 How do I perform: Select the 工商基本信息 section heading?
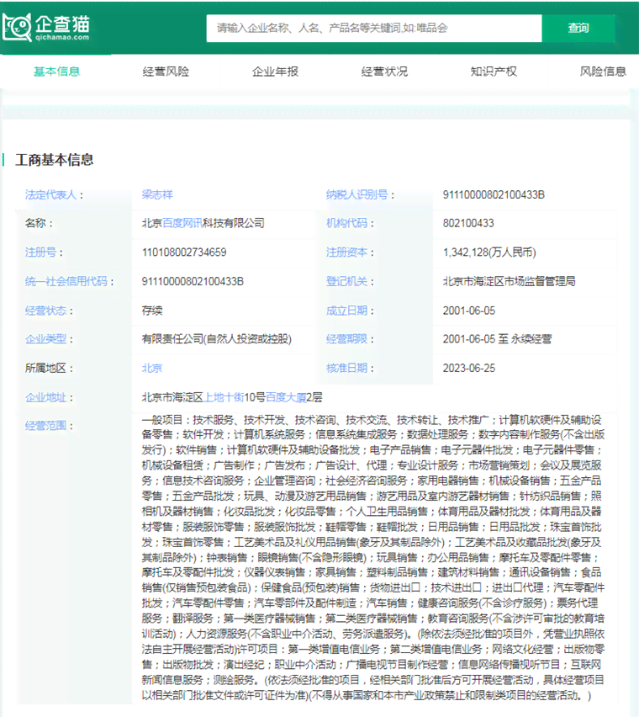[x=55, y=160]
